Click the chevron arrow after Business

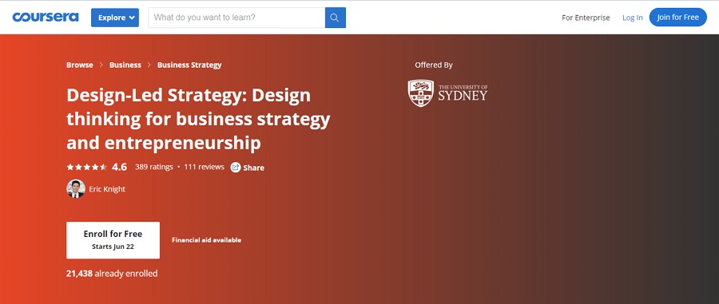pos(149,65)
